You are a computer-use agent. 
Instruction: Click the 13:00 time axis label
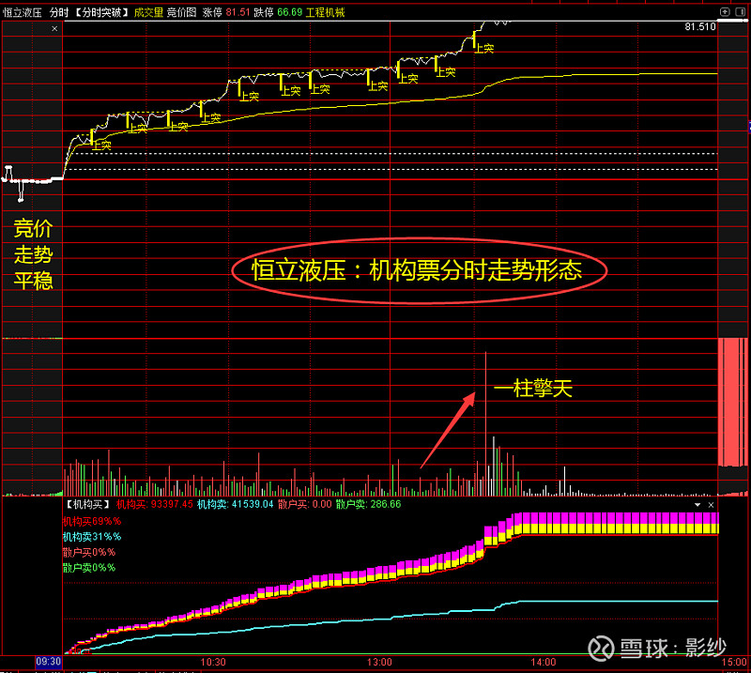point(379,663)
